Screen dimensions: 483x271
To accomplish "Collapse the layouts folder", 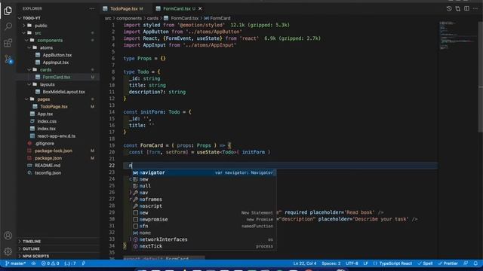I will [47, 84].
